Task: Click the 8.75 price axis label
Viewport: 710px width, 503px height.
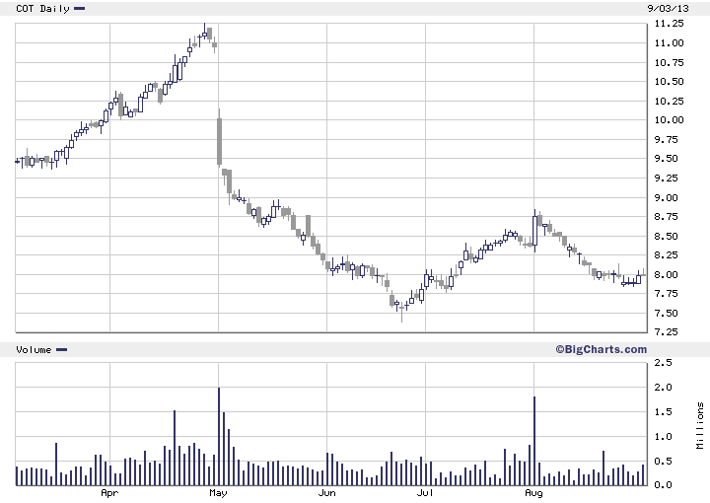Action: tap(666, 216)
